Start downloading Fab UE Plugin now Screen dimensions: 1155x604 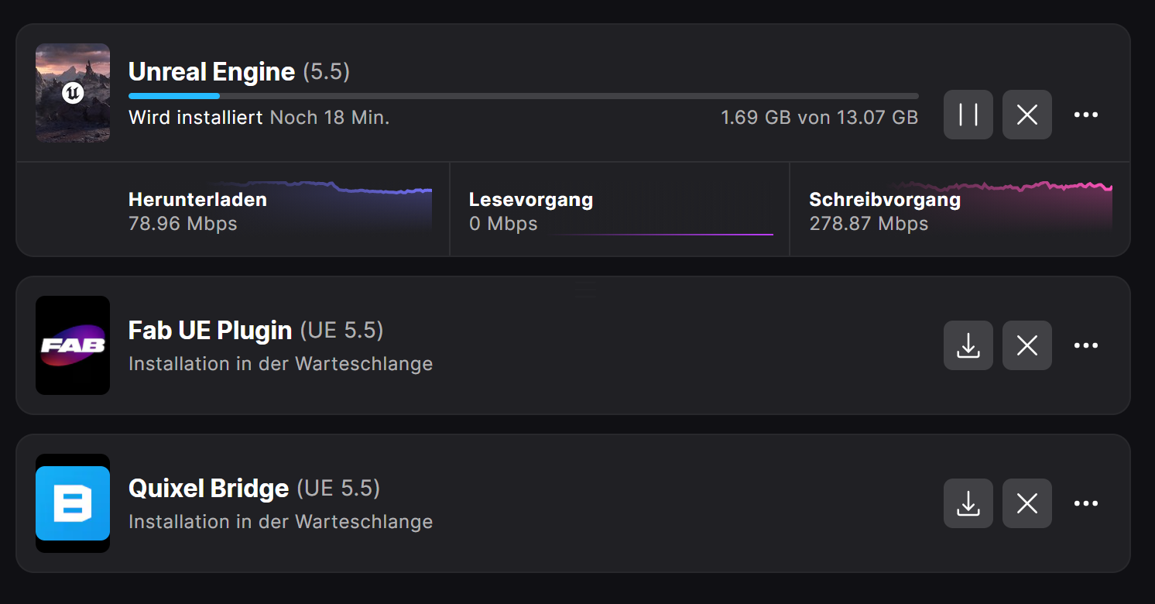(968, 345)
